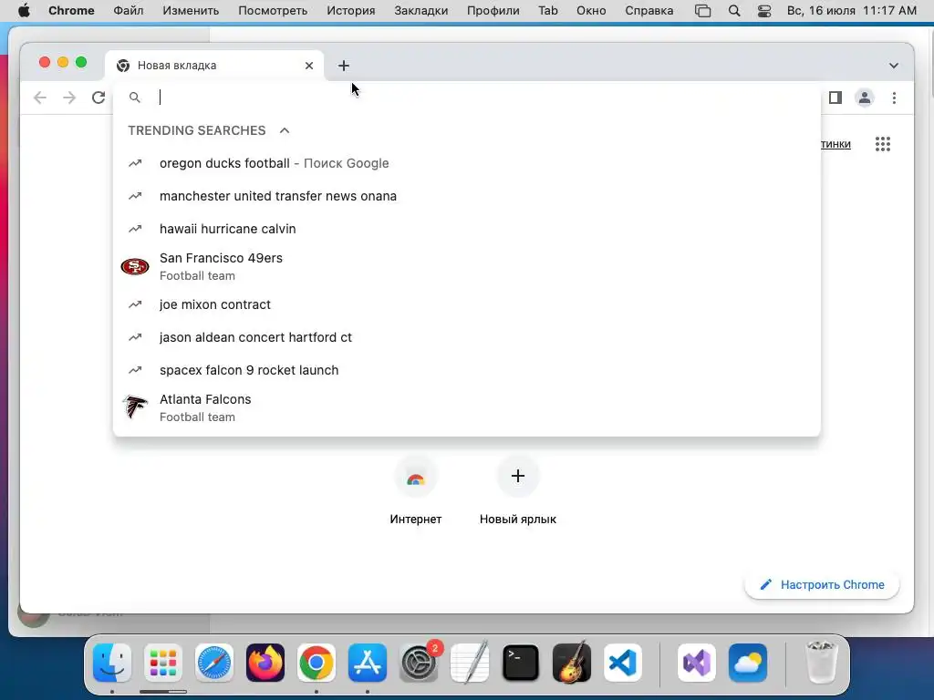Open the Картинки link
This screenshot has height=700, width=934.
tap(835, 144)
